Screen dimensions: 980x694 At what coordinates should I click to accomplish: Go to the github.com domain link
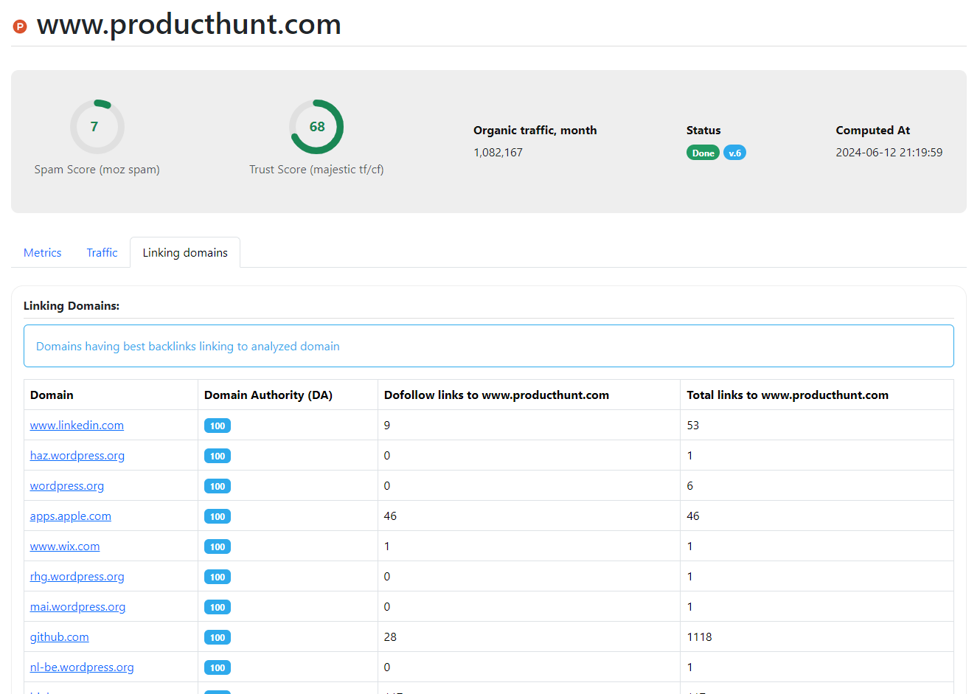coord(60,637)
